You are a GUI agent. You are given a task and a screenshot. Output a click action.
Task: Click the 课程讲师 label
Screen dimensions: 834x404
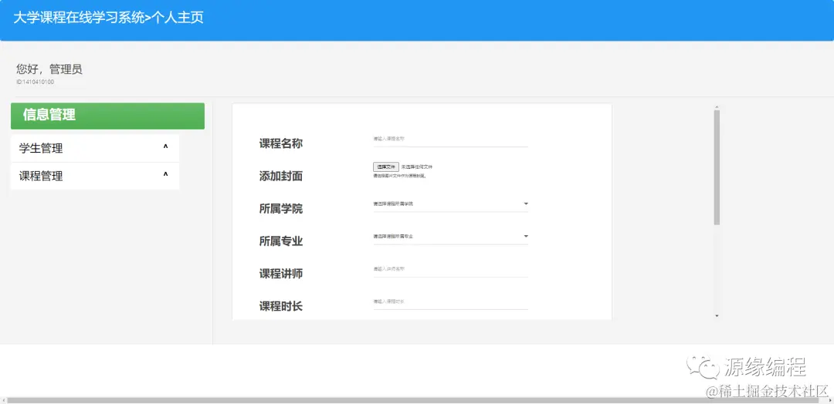[281, 274]
